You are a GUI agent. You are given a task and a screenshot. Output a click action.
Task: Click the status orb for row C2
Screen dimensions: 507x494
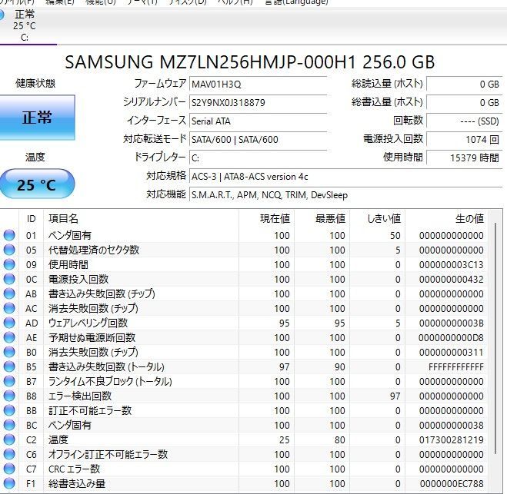pyautogui.click(x=9, y=439)
